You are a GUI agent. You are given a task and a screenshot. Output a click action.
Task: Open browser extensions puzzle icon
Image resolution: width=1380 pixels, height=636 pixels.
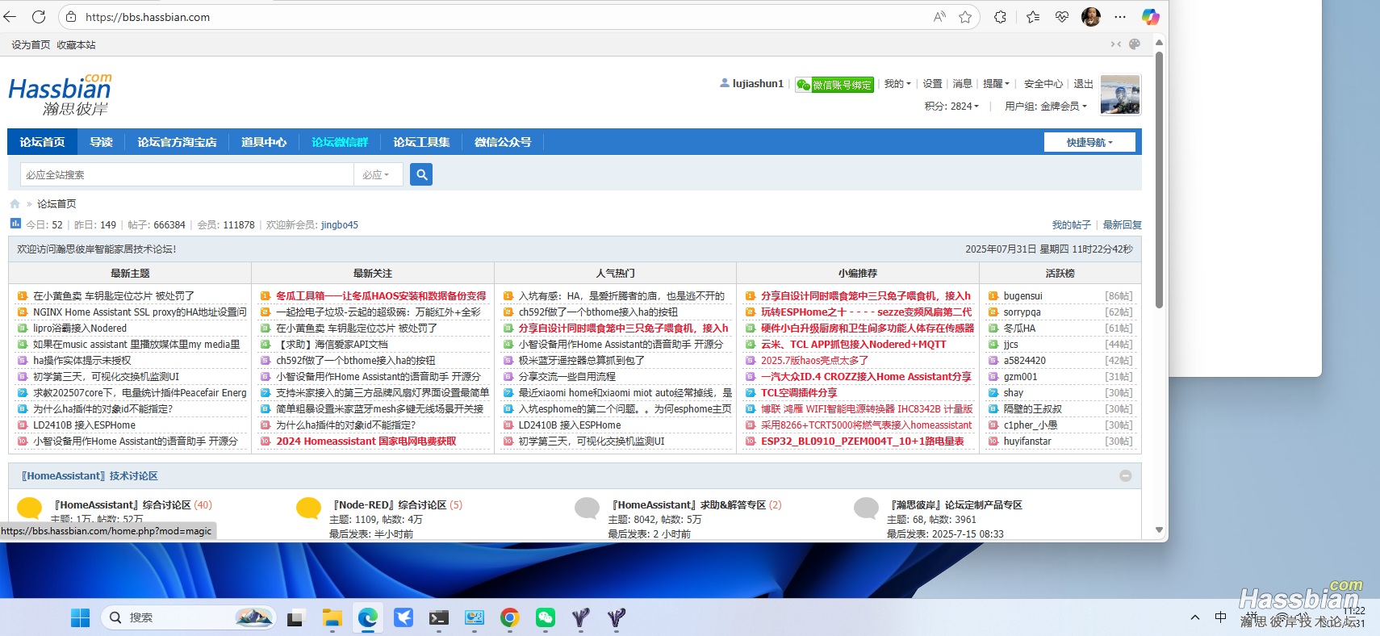1000,17
